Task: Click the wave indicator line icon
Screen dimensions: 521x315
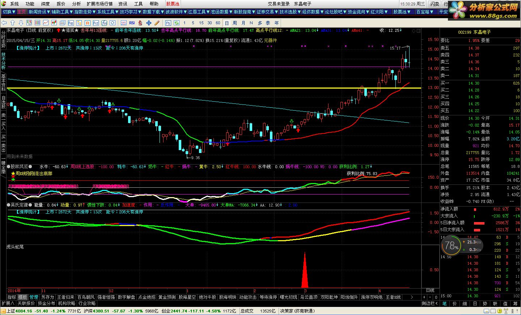Action: click(124, 23)
